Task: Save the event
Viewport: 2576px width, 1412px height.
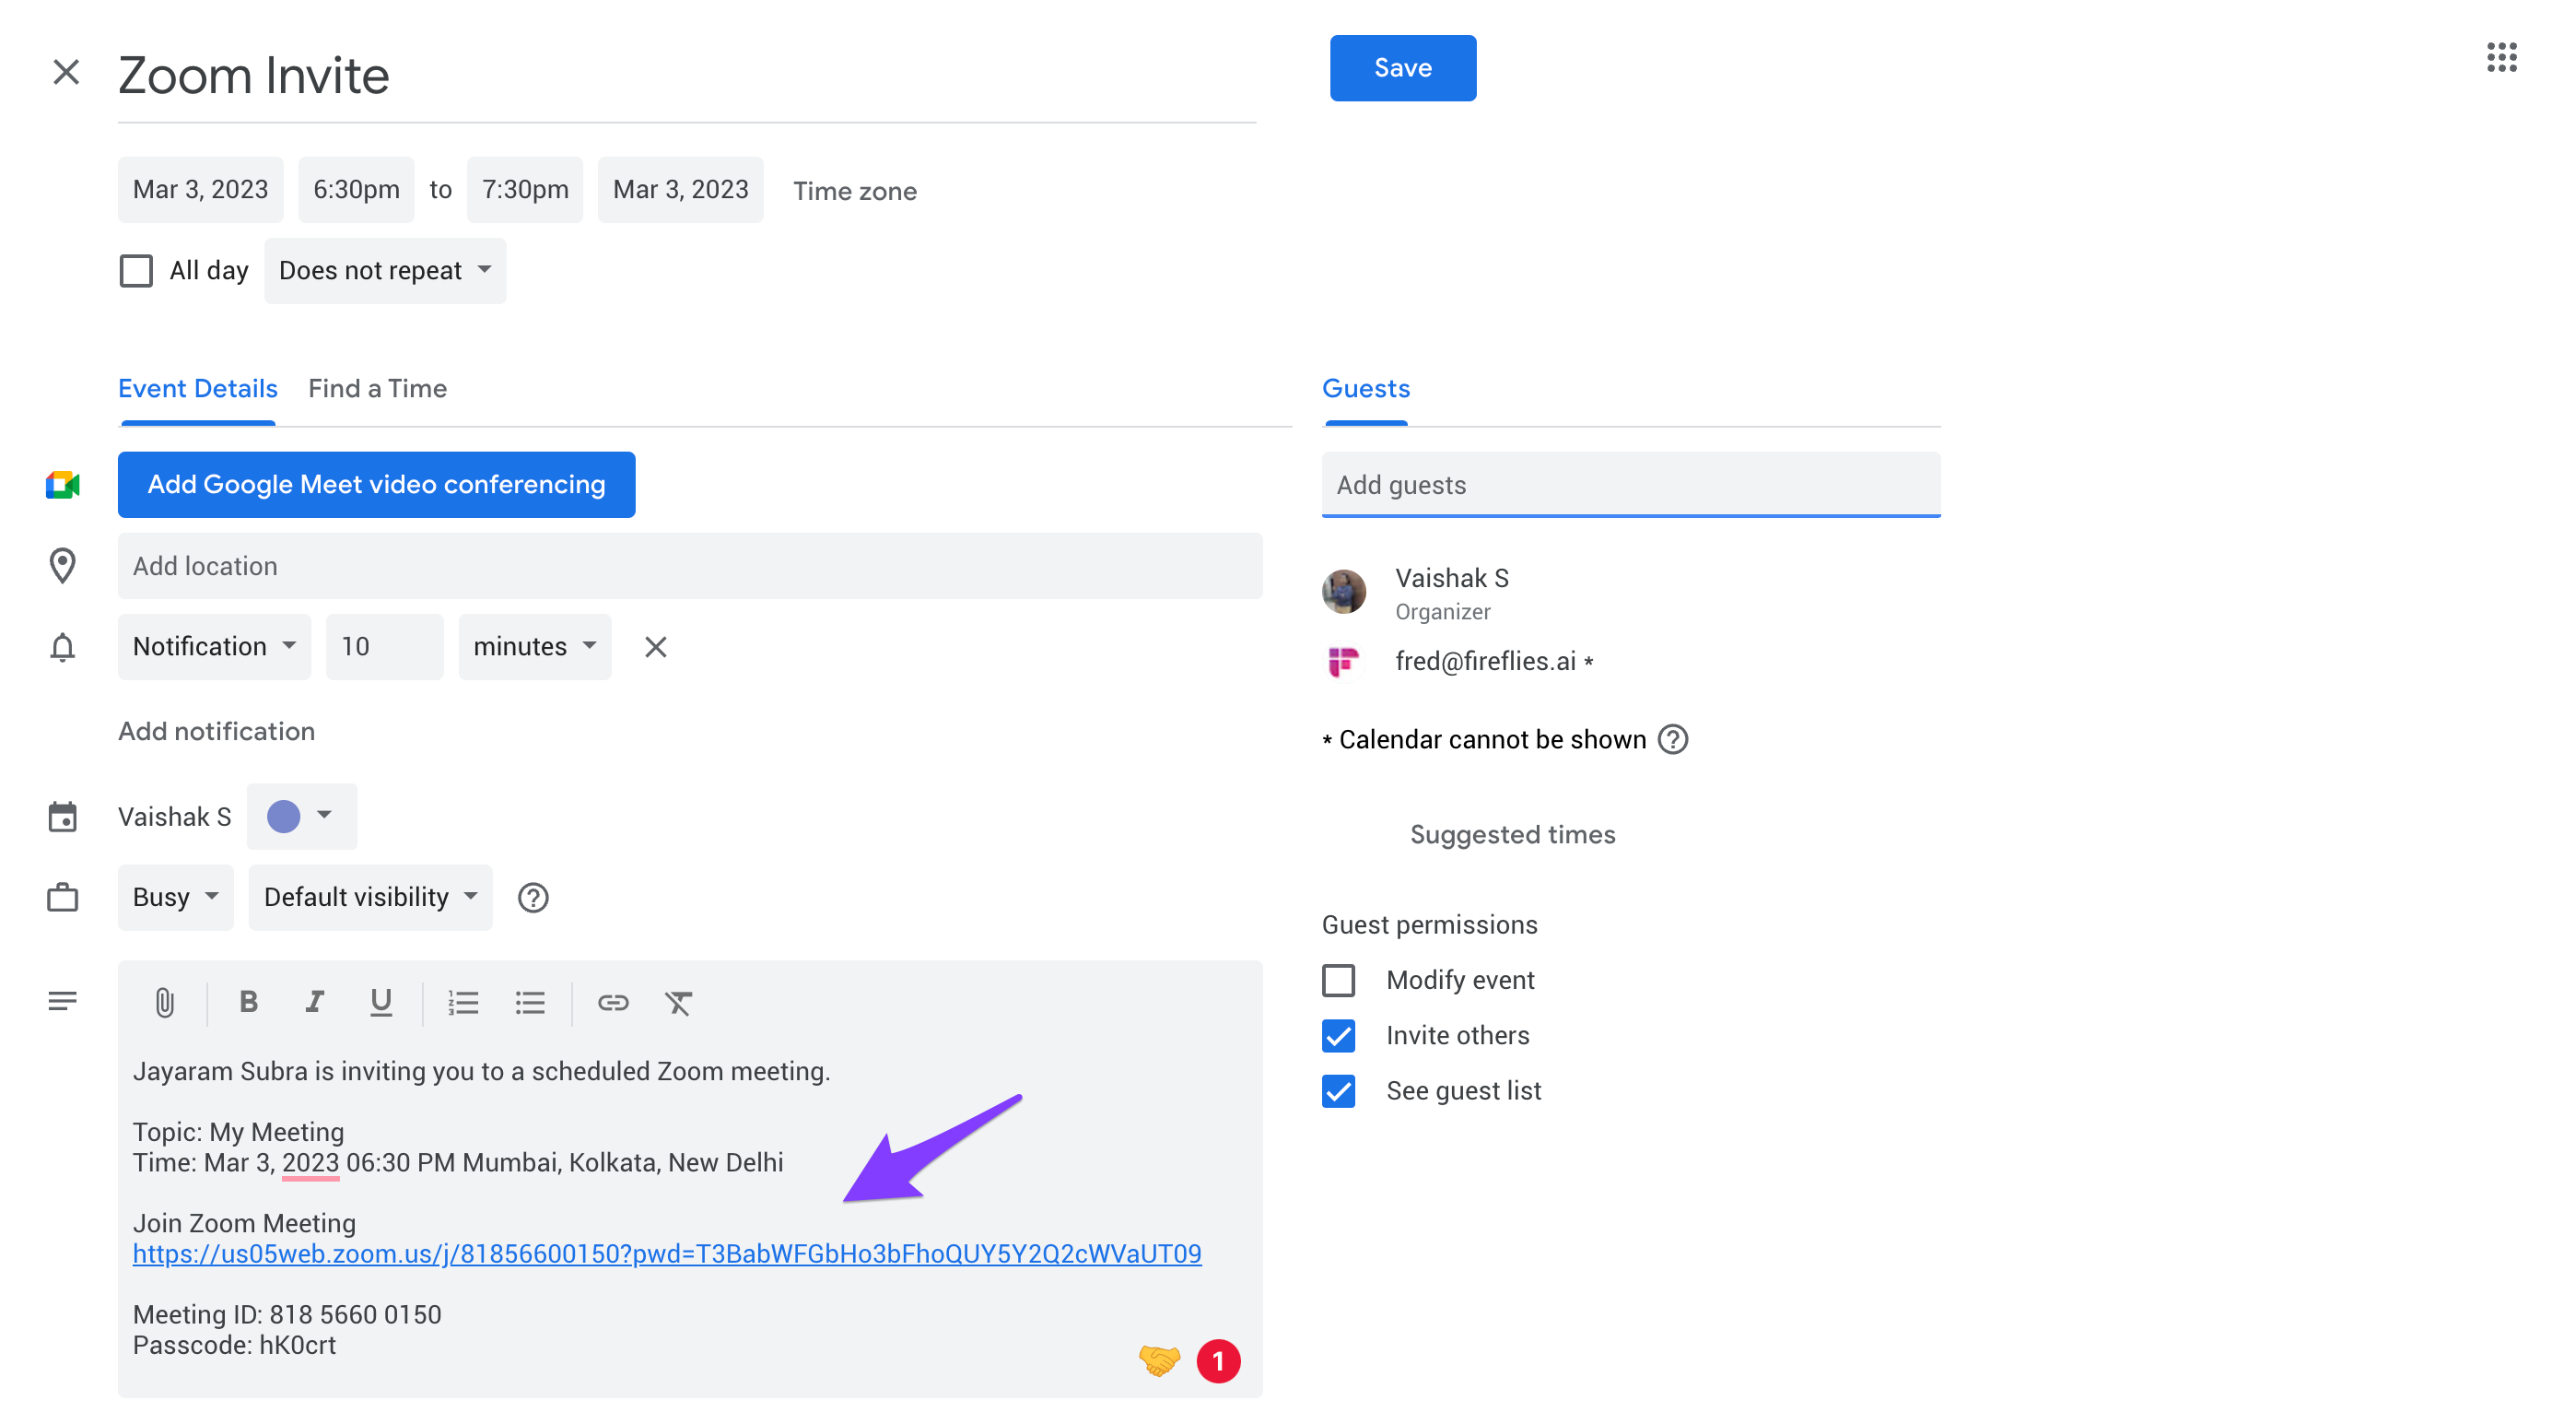Action: tap(1402, 68)
